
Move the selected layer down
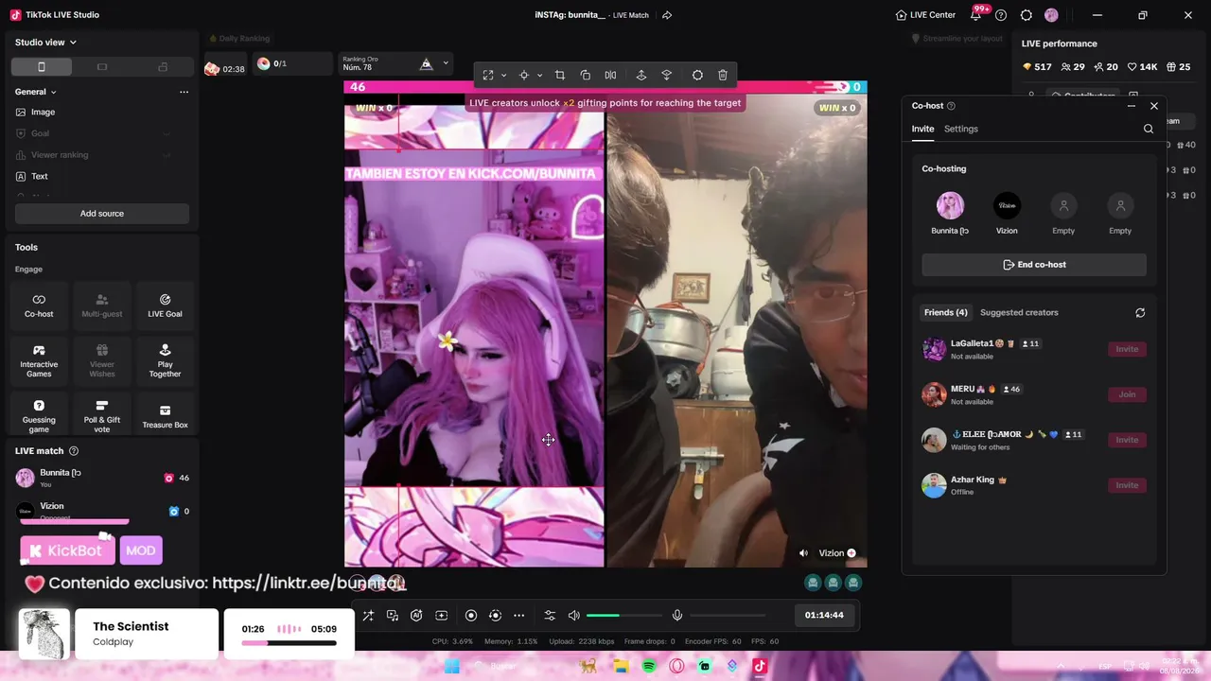point(666,75)
